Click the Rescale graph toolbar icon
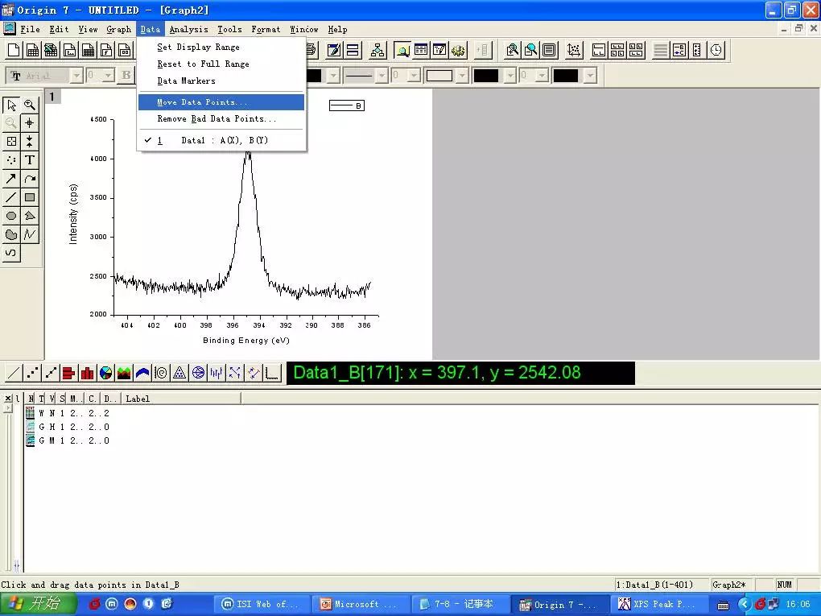821x616 pixels. tap(574, 50)
